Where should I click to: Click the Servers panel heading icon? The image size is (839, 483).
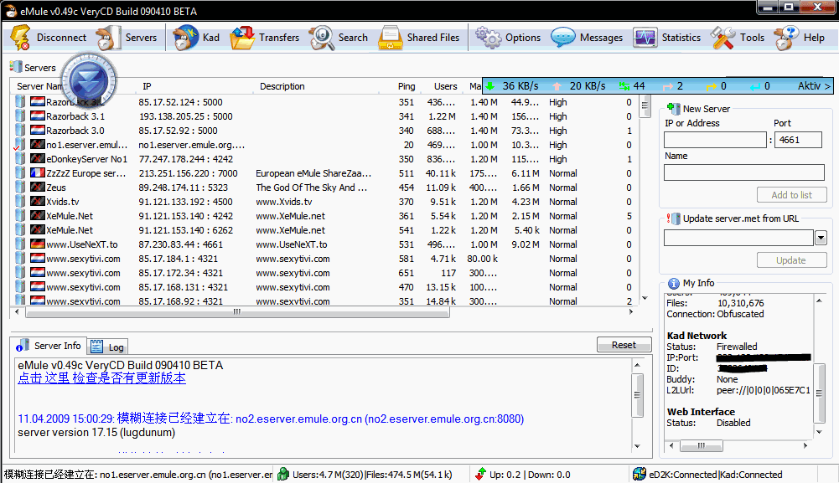pos(16,67)
